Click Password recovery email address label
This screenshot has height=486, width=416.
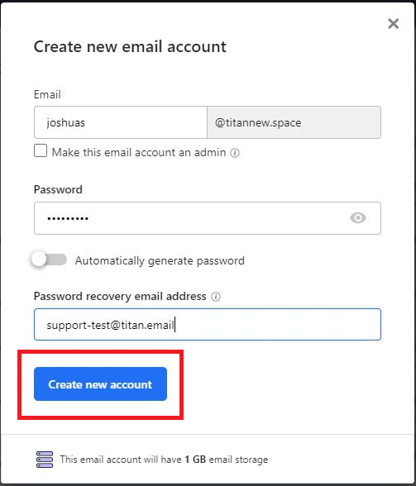click(120, 296)
